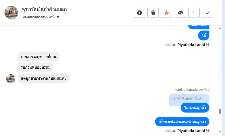Toggle the orange star follow-up icon
This screenshot has height=136, width=225.
(x=167, y=13)
